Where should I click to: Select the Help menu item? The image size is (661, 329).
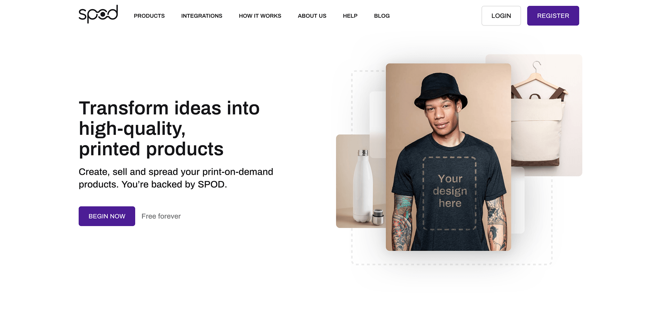click(x=350, y=16)
